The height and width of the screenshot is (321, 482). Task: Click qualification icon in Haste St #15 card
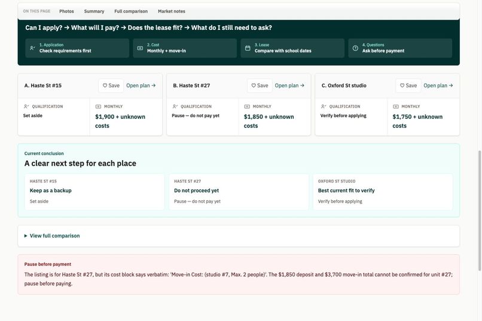tap(26, 106)
